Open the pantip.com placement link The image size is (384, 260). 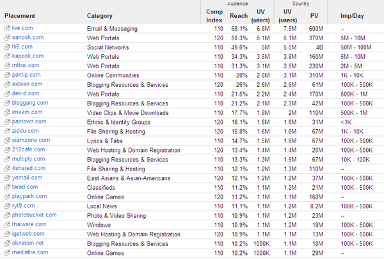click(x=26, y=75)
